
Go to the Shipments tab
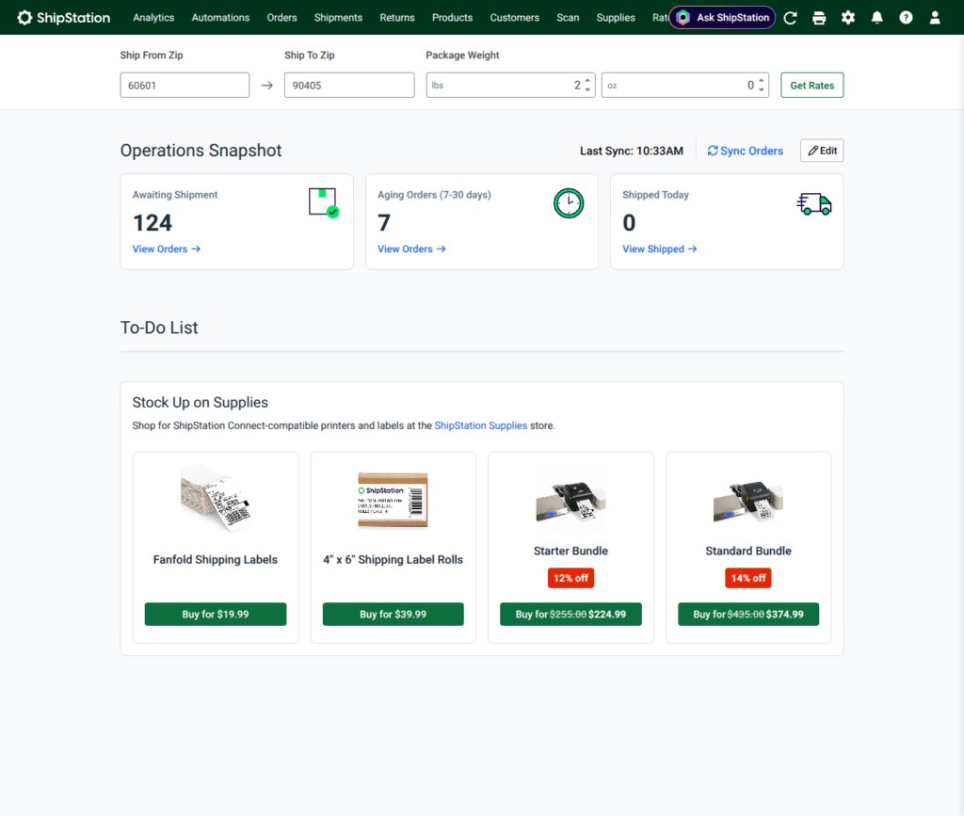point(338,18)
